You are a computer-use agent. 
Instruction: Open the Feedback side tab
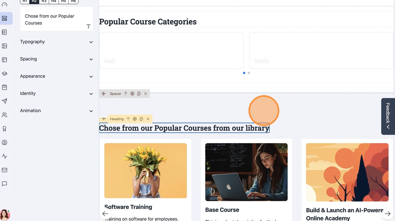tap(388, 116)
